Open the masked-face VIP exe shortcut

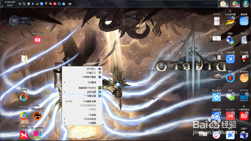click(38, 116)
